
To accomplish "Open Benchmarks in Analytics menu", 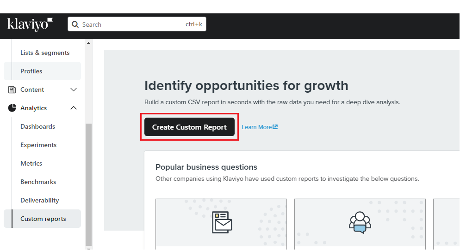I will (38, 182).
